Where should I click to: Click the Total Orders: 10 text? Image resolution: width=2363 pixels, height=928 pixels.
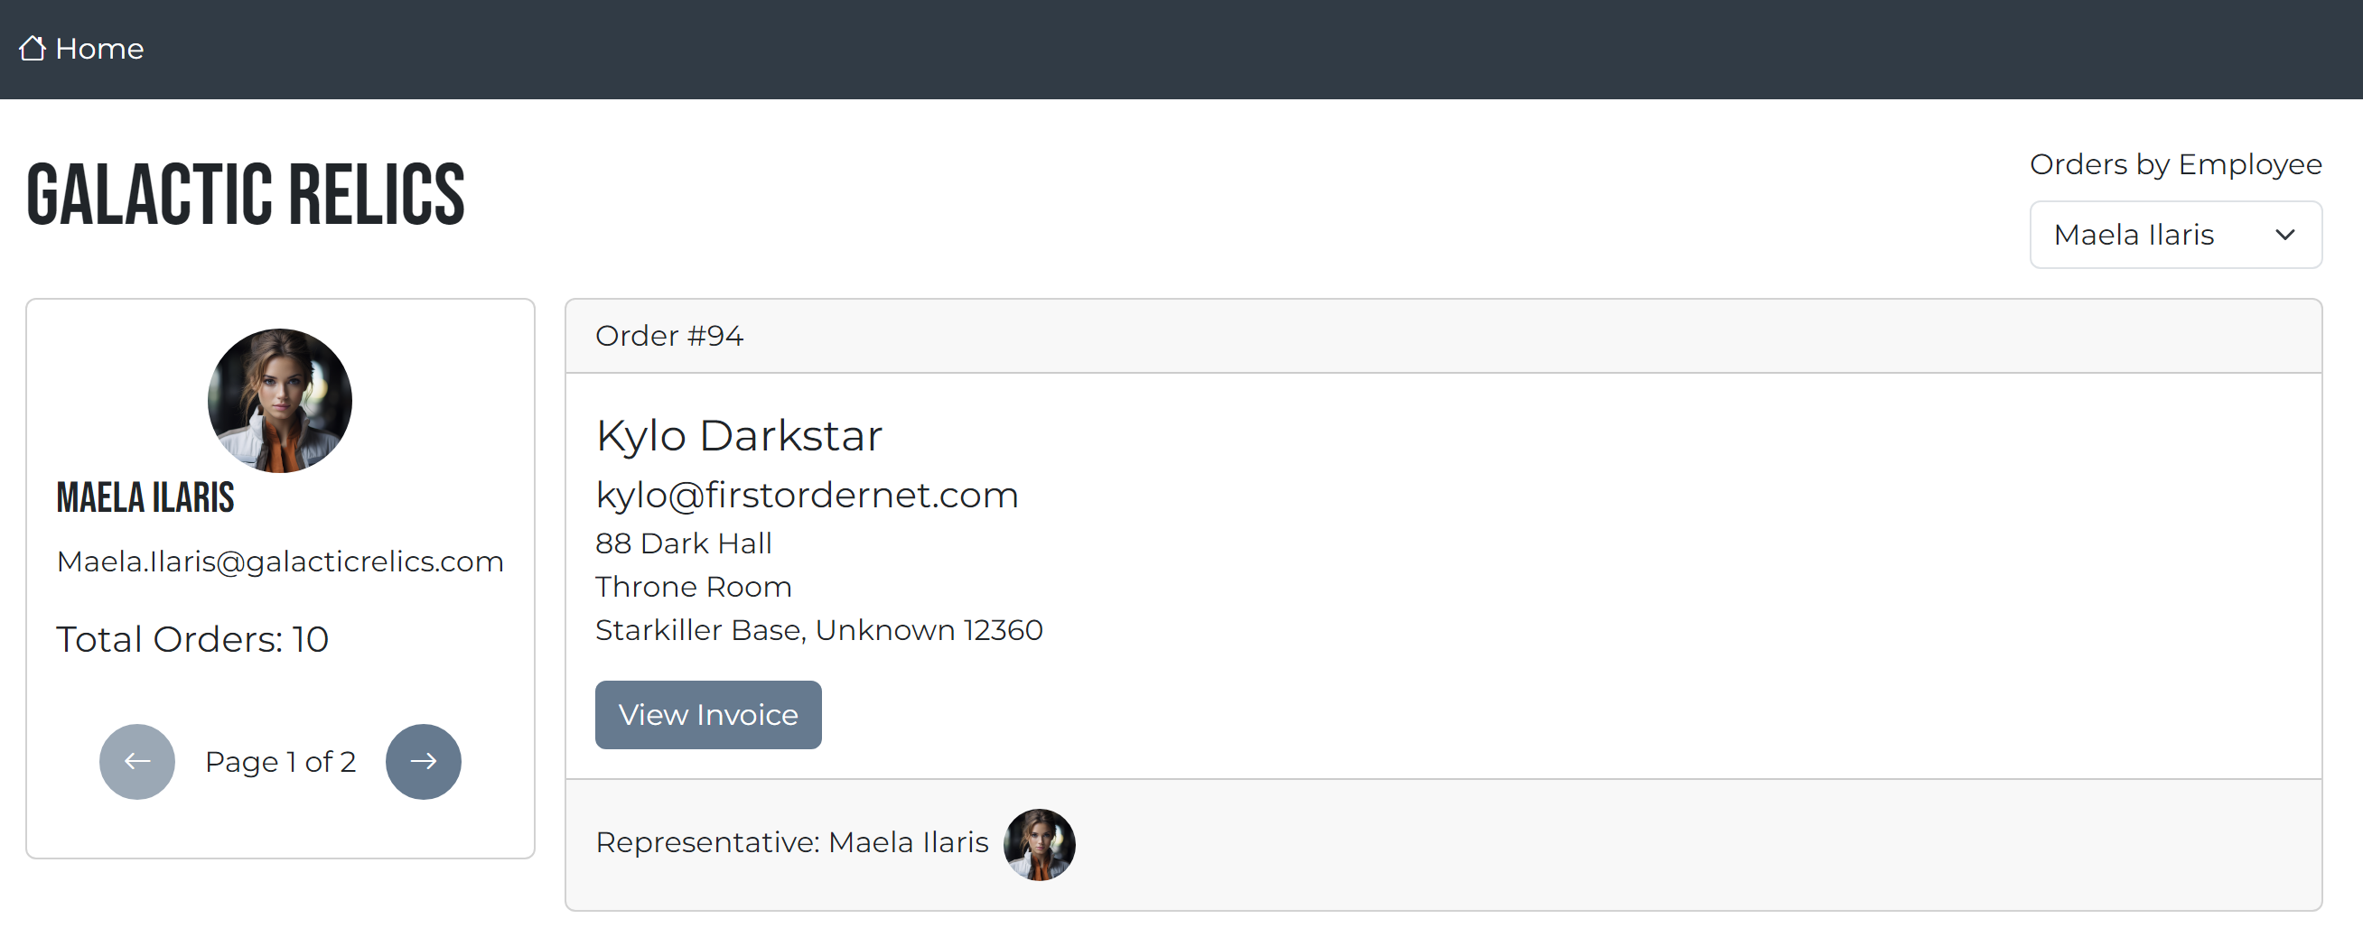[x=192, y=639]
